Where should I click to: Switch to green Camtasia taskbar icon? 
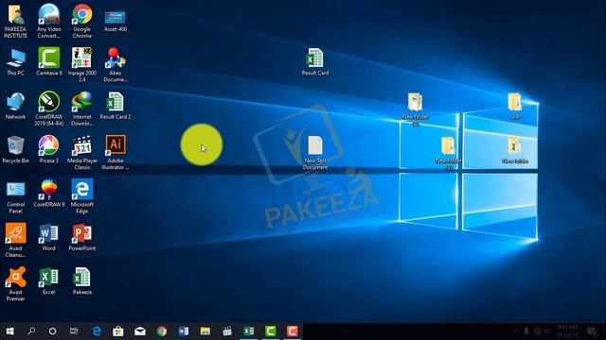coord(271,331)
